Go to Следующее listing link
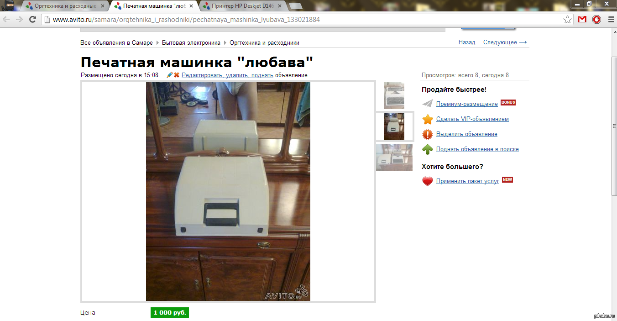617x321 pixels. point(505,42)
